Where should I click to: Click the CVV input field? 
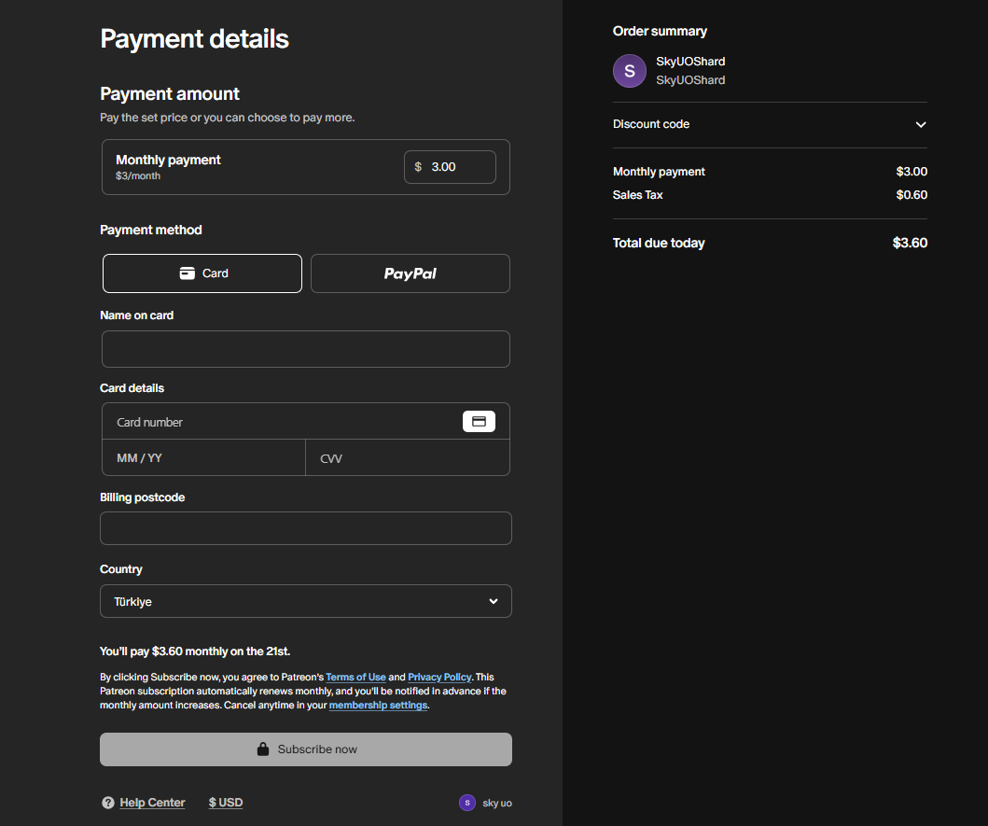coord(408,458)
